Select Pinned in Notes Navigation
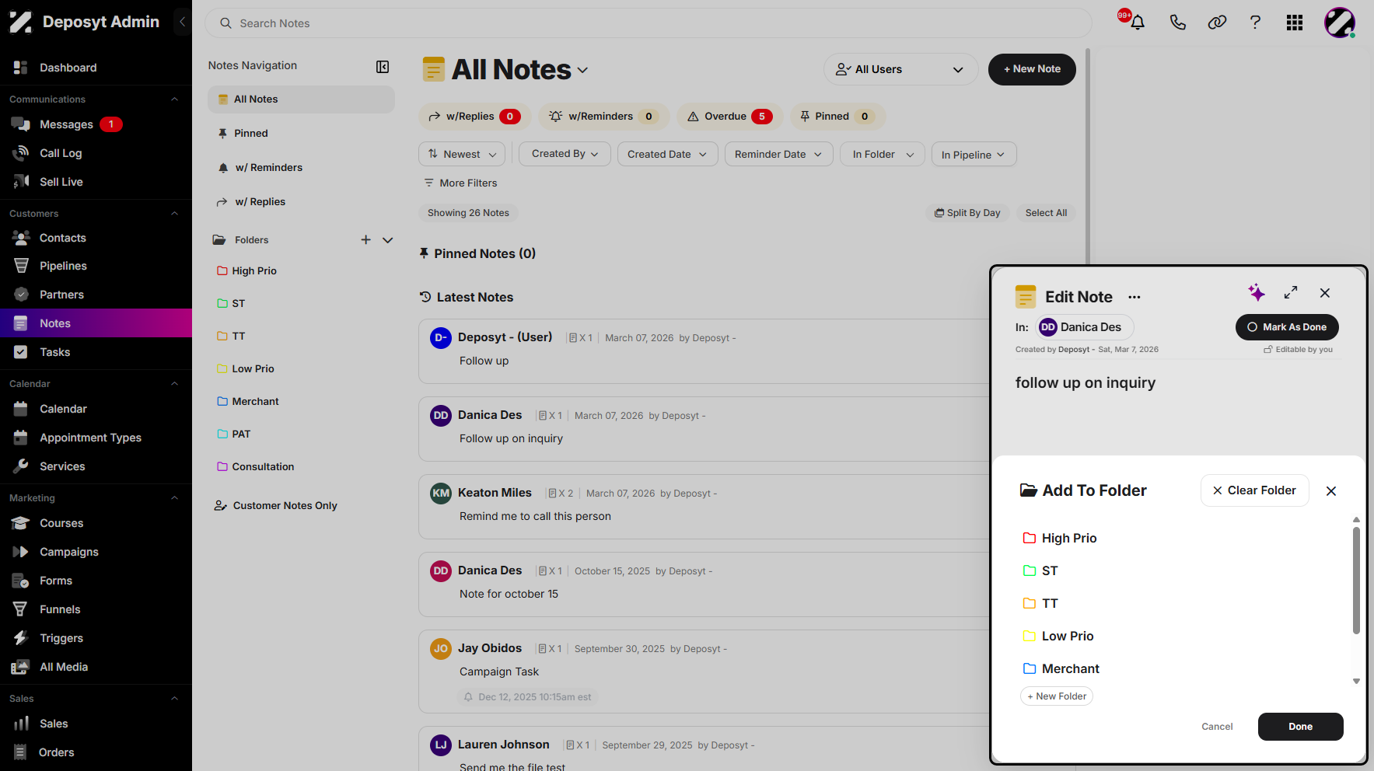This screenshot has height=771, width=1374. tap(301, 134)
